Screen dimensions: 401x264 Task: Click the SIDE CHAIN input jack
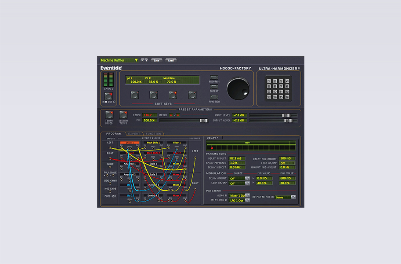click(110, 183)
